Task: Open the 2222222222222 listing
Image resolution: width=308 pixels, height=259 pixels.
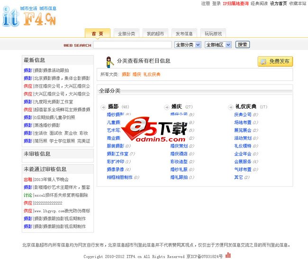Action: (x=48, y=203)
